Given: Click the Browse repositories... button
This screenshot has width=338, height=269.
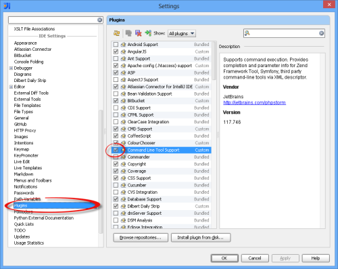Looking at the screenshot, I should coord(141,238).
